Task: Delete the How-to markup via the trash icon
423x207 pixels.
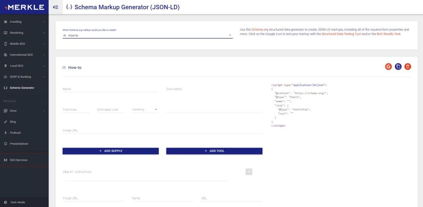Action: coord(407,67)
